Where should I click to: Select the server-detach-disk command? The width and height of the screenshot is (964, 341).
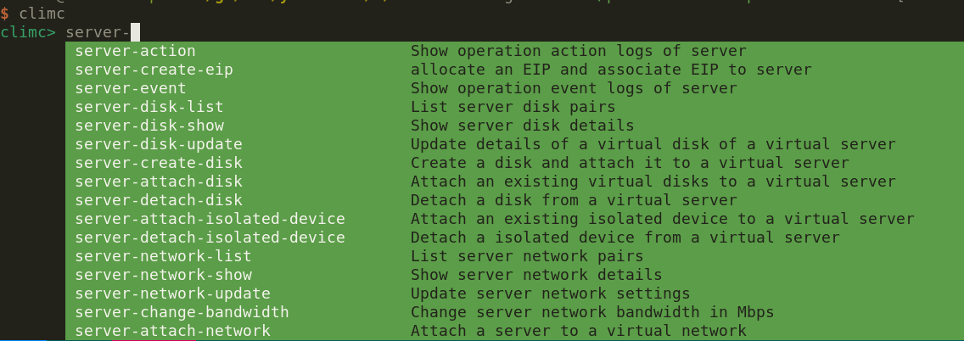[159, 200]
